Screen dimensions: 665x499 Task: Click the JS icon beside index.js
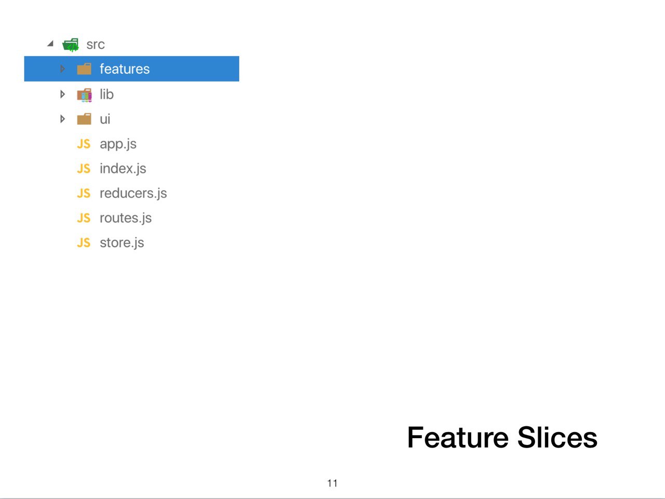tap(84, 168)
